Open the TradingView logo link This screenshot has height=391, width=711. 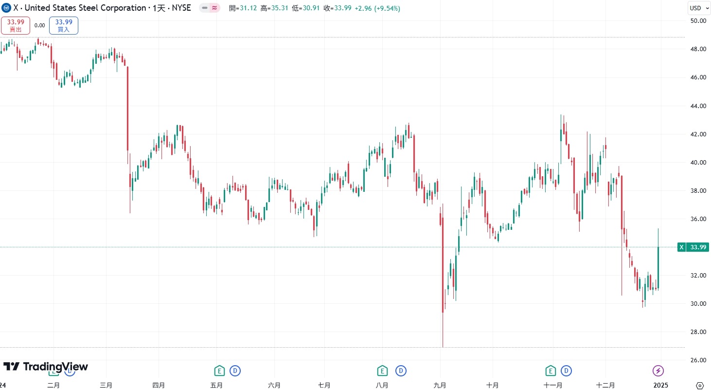(x=46, y=367)
